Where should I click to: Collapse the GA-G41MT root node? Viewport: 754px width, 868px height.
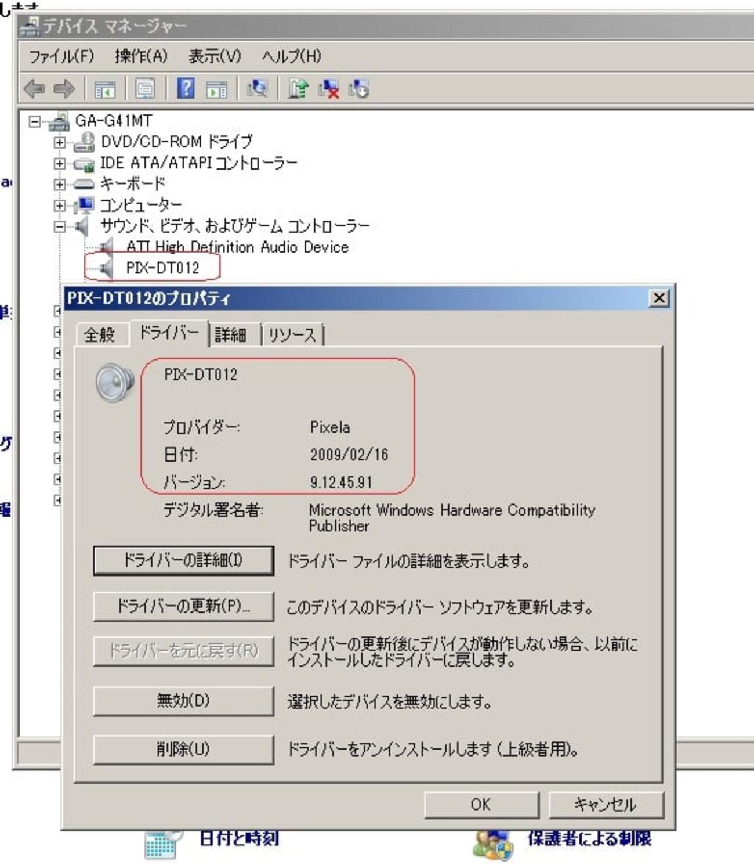click(x=35, y=121)
